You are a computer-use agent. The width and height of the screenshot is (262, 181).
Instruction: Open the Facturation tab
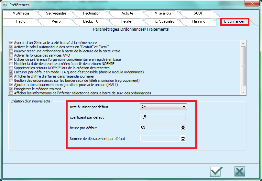(92, 13)
